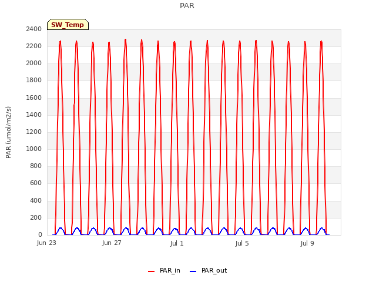Click the Jul 5 x-axis label
Screen dimensions: 376x282
pos(242,243)
